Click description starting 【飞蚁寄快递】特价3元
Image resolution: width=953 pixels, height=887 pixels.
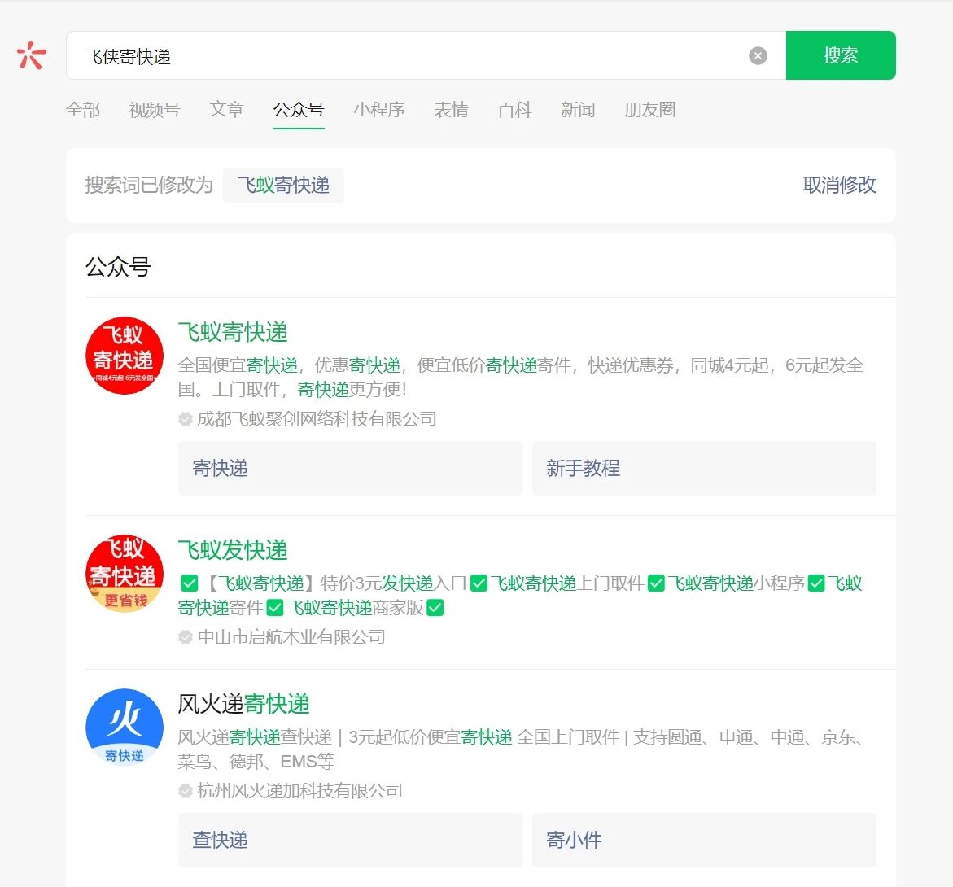(x=521, y=596)
